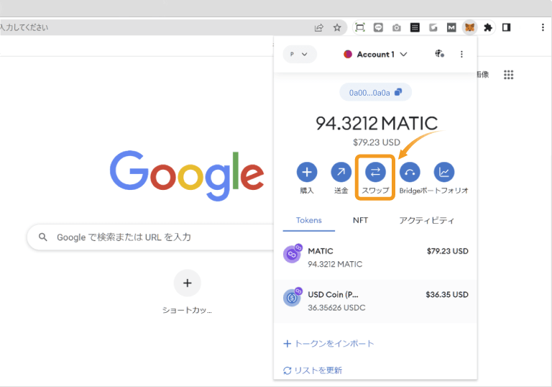Image resolution: width=552 pixels, height=387 pixels.
Task: Click the magnifier icon in Google search box
Action: tap(43, 237)
